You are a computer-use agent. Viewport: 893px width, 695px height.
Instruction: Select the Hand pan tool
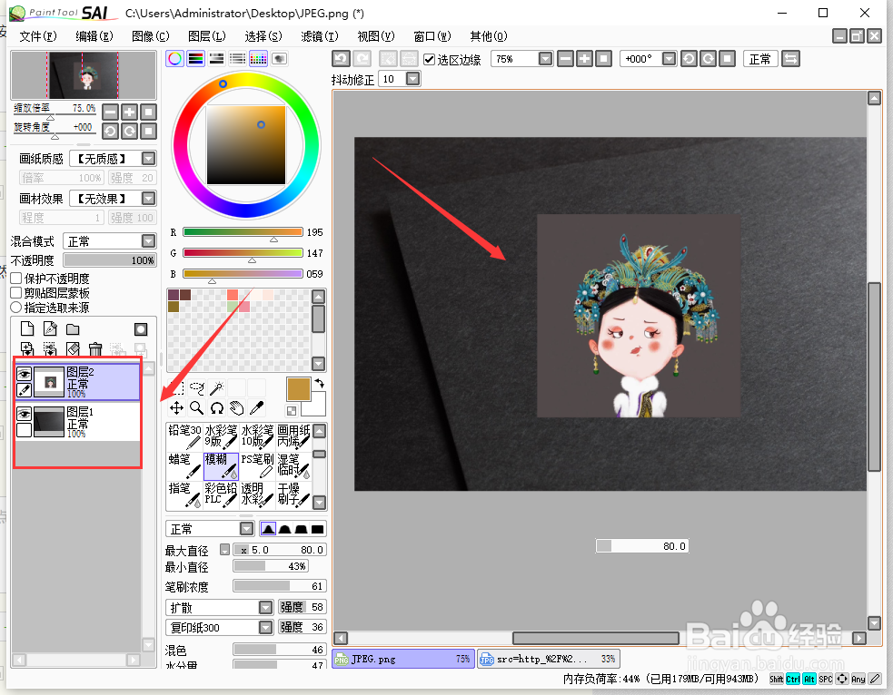[x=236, y=407]
